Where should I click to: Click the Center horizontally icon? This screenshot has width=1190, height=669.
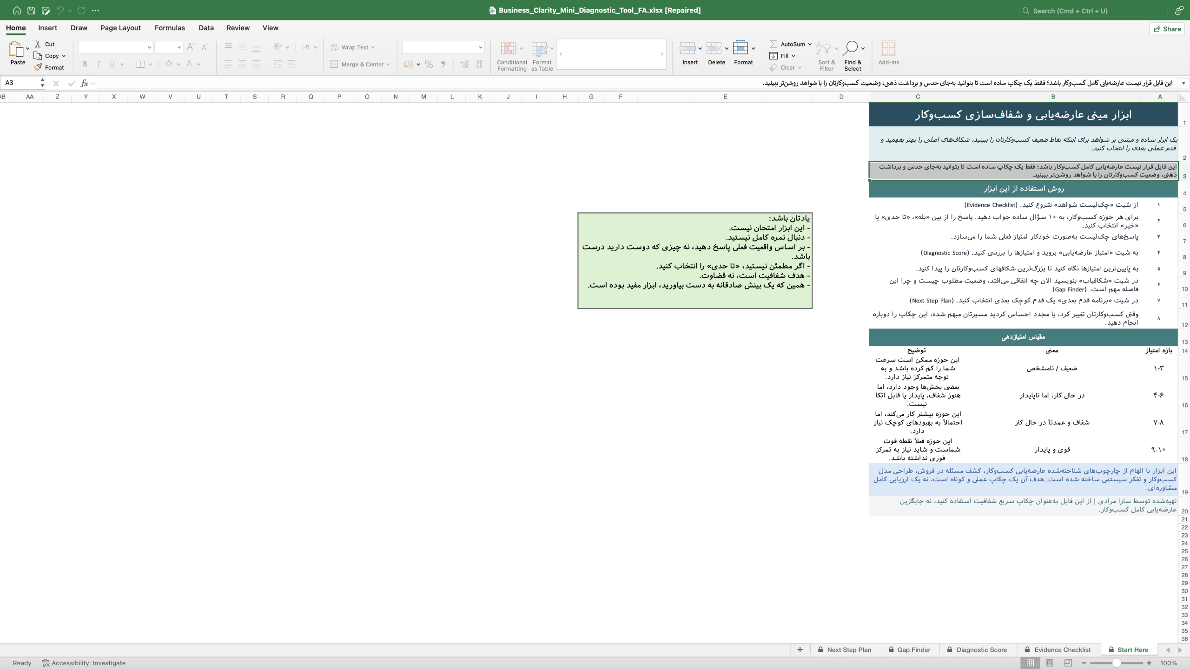click(x=242, y=64)
